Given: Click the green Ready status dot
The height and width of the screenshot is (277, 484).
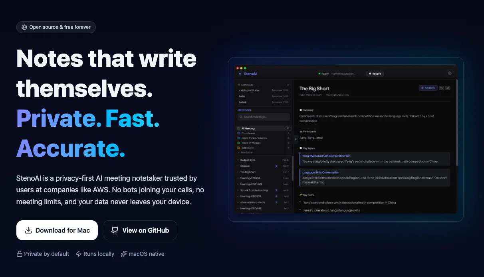Looking at the screenshot, I should [319, 74].
